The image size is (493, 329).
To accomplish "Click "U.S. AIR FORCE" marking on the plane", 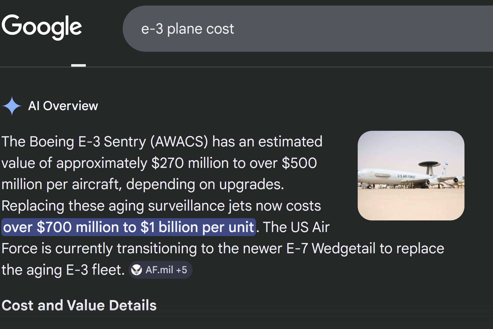I will click(406, 176).
